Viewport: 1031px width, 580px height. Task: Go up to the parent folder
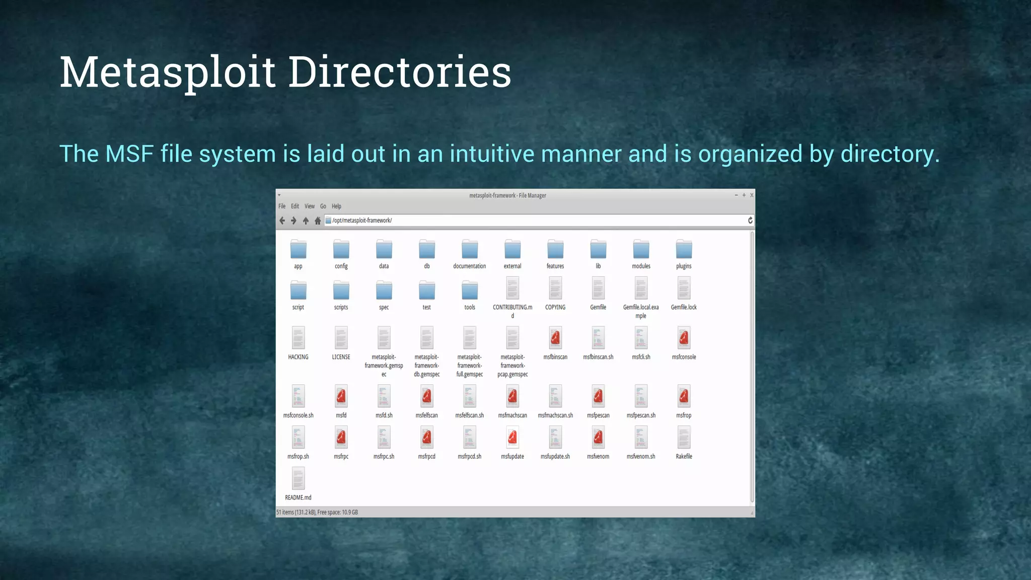[306, 221]
